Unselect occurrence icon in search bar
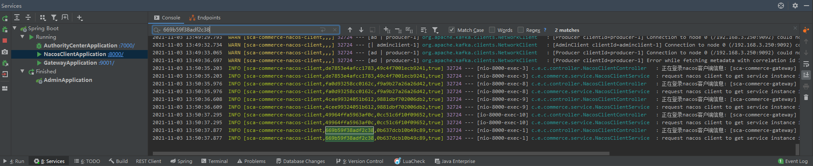 pyautogui.click(x=398, y=30)
